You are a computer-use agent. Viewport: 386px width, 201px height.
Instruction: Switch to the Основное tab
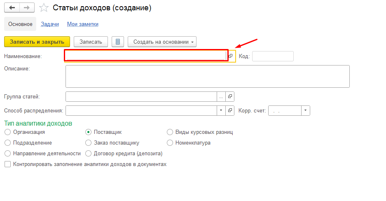tap(20, 24)
